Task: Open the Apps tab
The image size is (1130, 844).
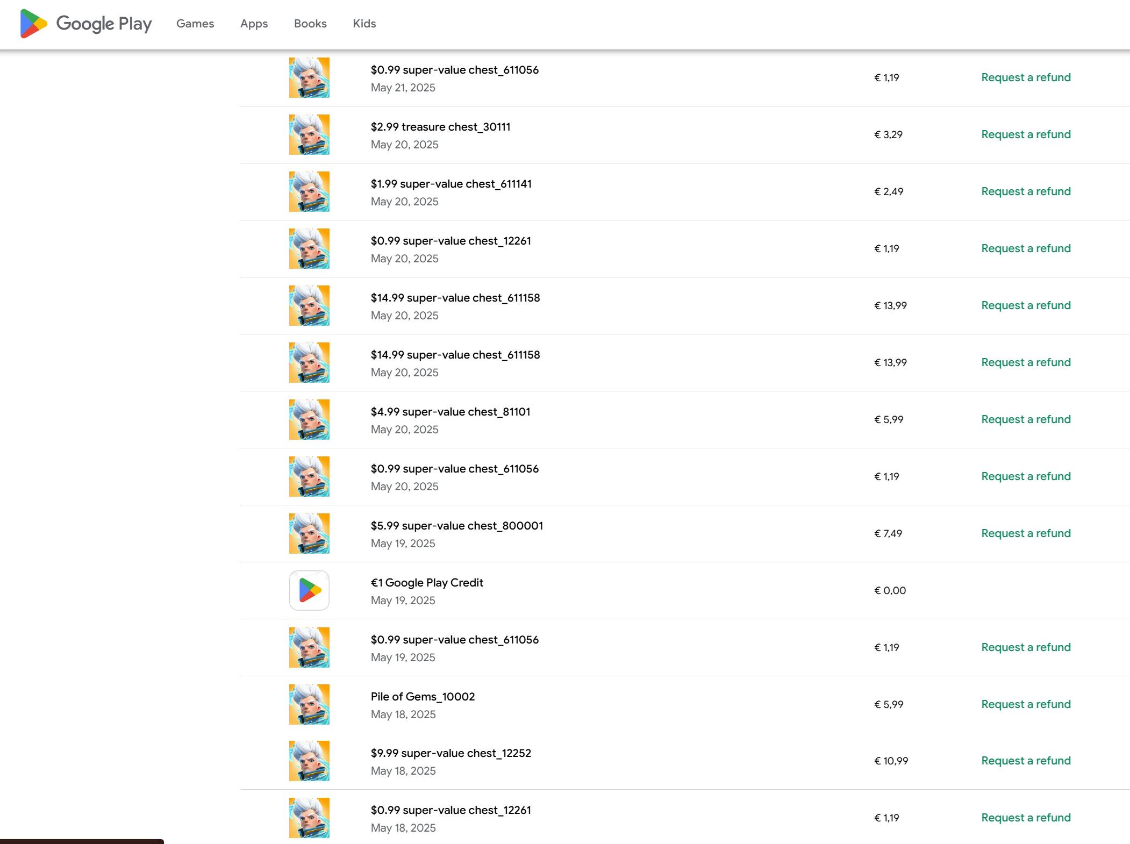Action: 254,24
